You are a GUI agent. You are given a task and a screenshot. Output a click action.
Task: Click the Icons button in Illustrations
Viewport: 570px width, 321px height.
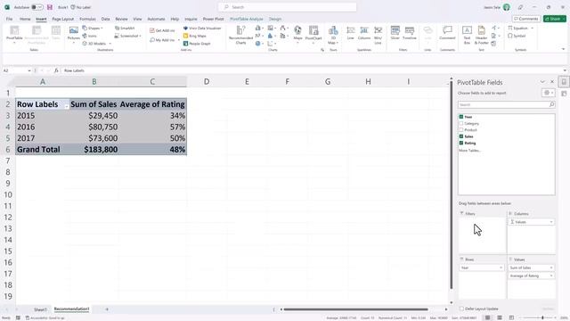[90, 36]
